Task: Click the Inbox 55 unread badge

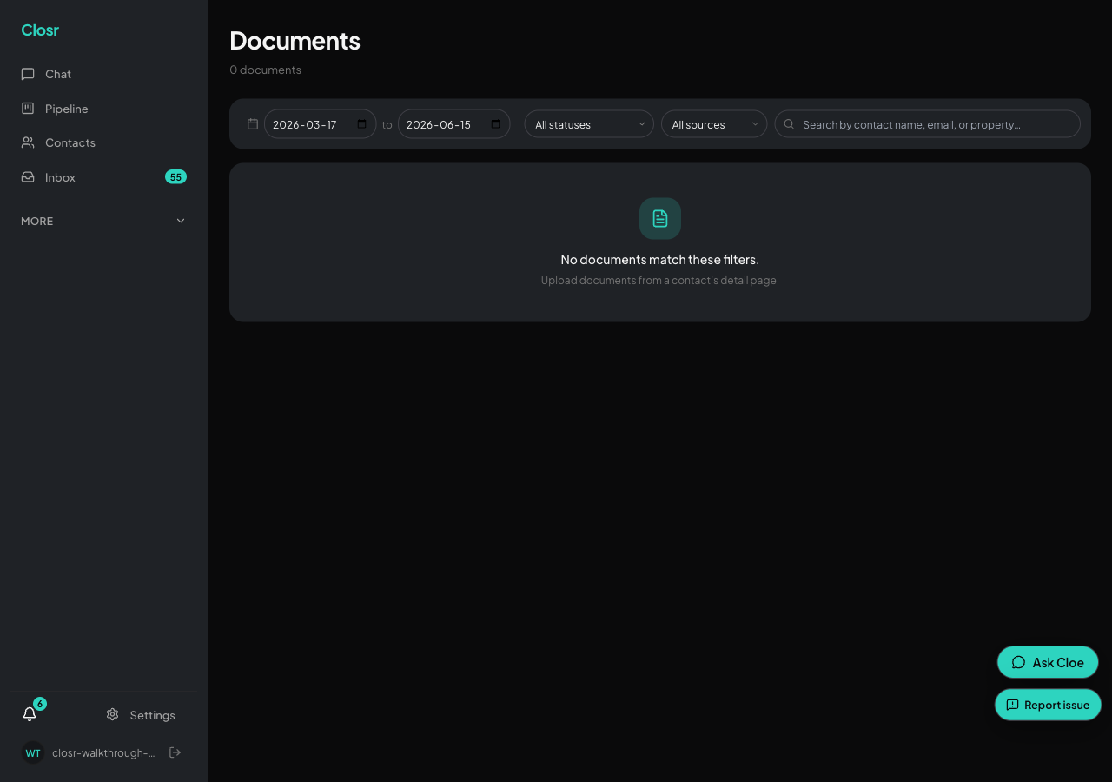Action: (x=175, y=177)
